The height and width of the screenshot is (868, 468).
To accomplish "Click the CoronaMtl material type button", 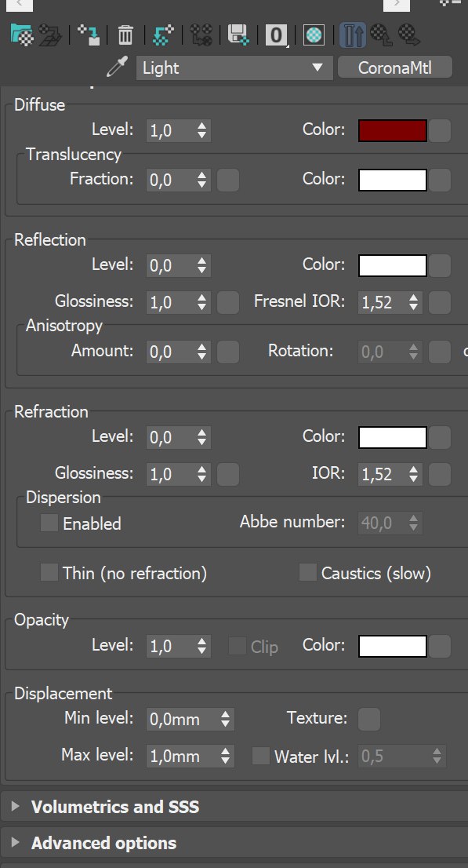I will coord(394,67).
